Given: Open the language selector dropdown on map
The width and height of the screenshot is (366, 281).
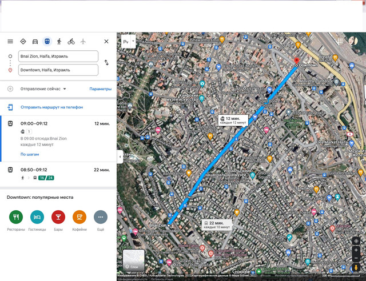Looking at the screenshot, I should tap(133, 41).
